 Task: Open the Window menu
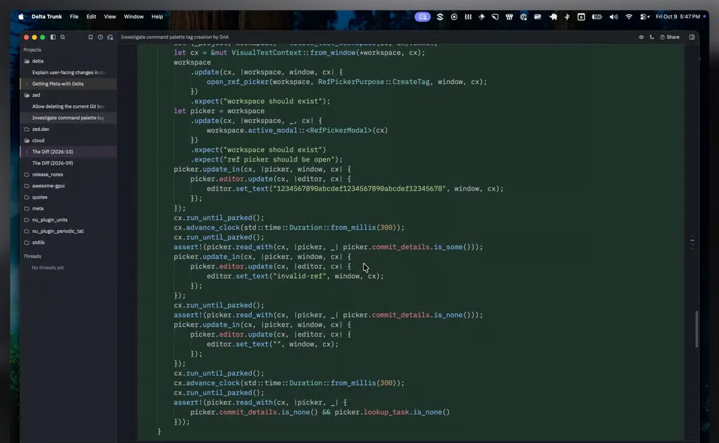[133, 17]
